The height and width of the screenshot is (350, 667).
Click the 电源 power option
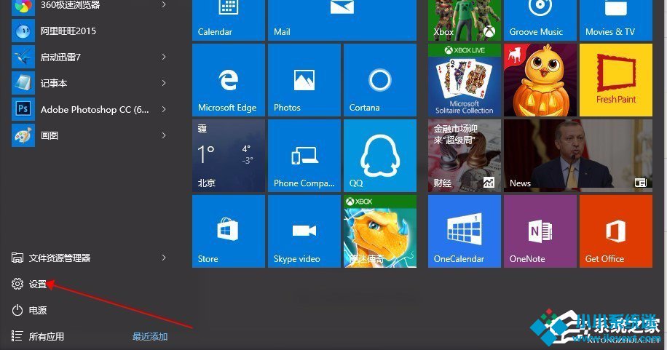click(29, 311)
